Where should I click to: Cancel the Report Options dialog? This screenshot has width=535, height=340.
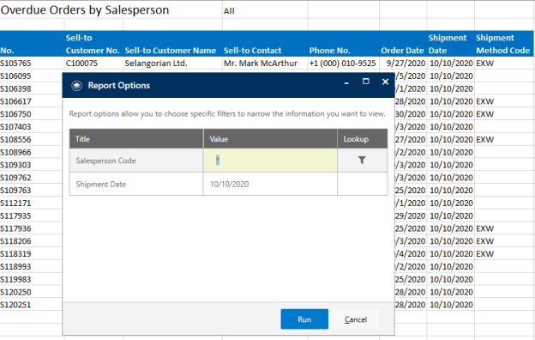[356, 319]
